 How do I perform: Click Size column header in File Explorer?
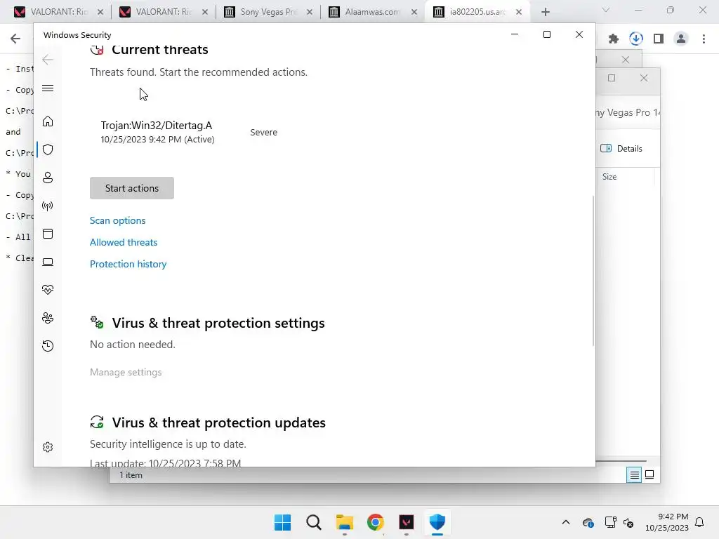tap(609, 177)
